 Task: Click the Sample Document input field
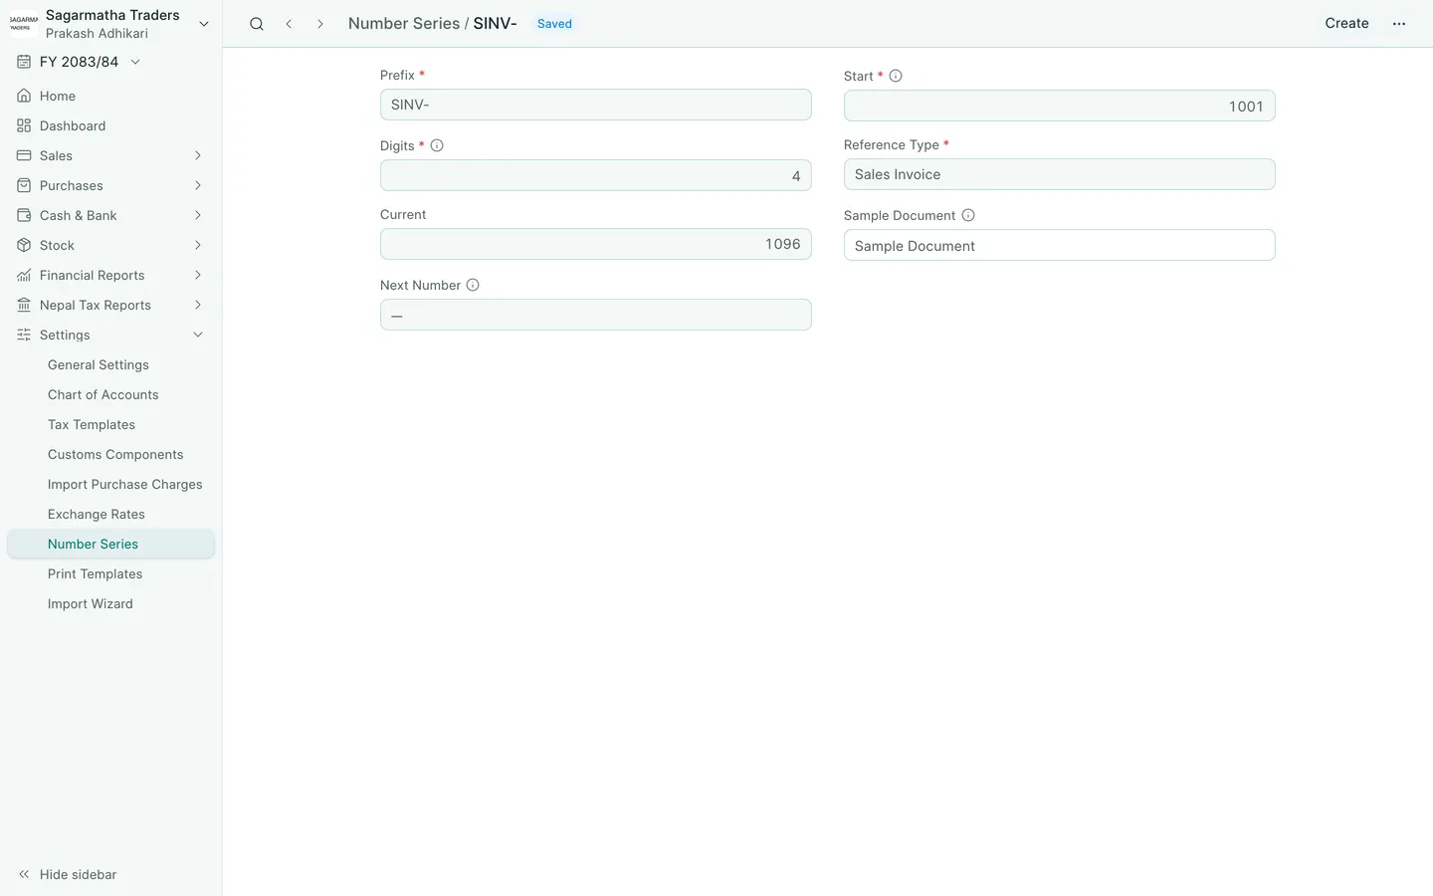[1059, 245]
